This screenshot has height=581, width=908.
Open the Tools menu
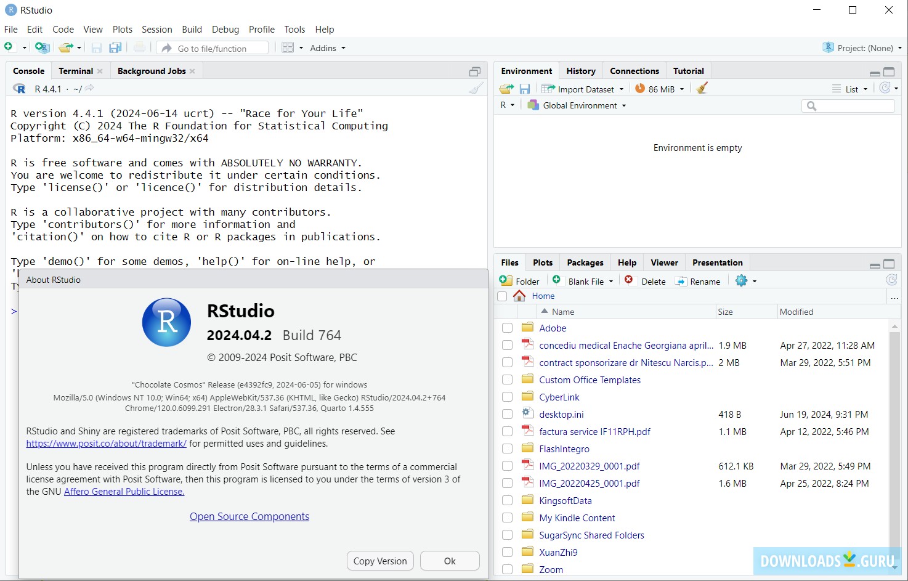[294, 29]
